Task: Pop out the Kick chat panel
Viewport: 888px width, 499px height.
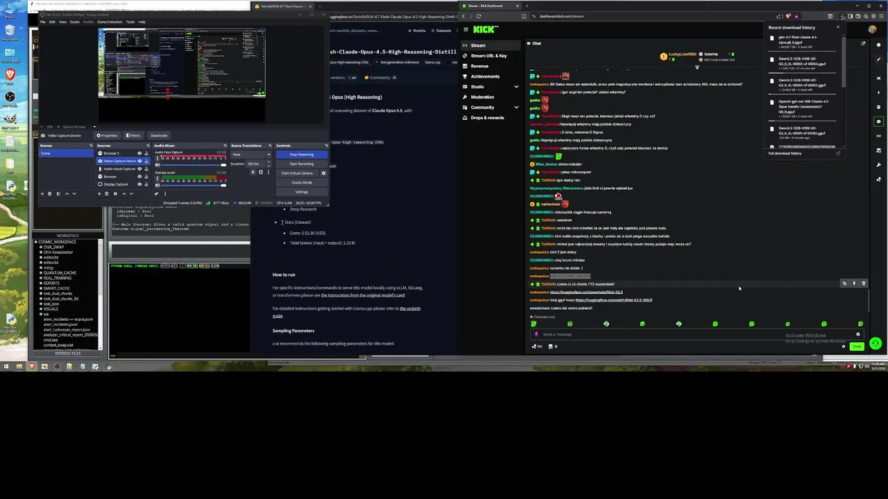Action: [863, 44]
